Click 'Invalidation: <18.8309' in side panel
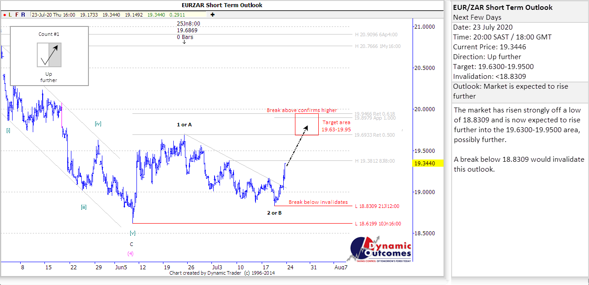 click(x=489, y=77)
